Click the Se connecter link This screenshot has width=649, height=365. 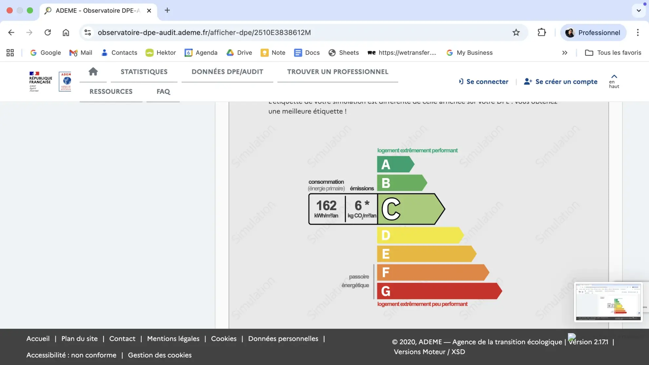coord(483,82)
